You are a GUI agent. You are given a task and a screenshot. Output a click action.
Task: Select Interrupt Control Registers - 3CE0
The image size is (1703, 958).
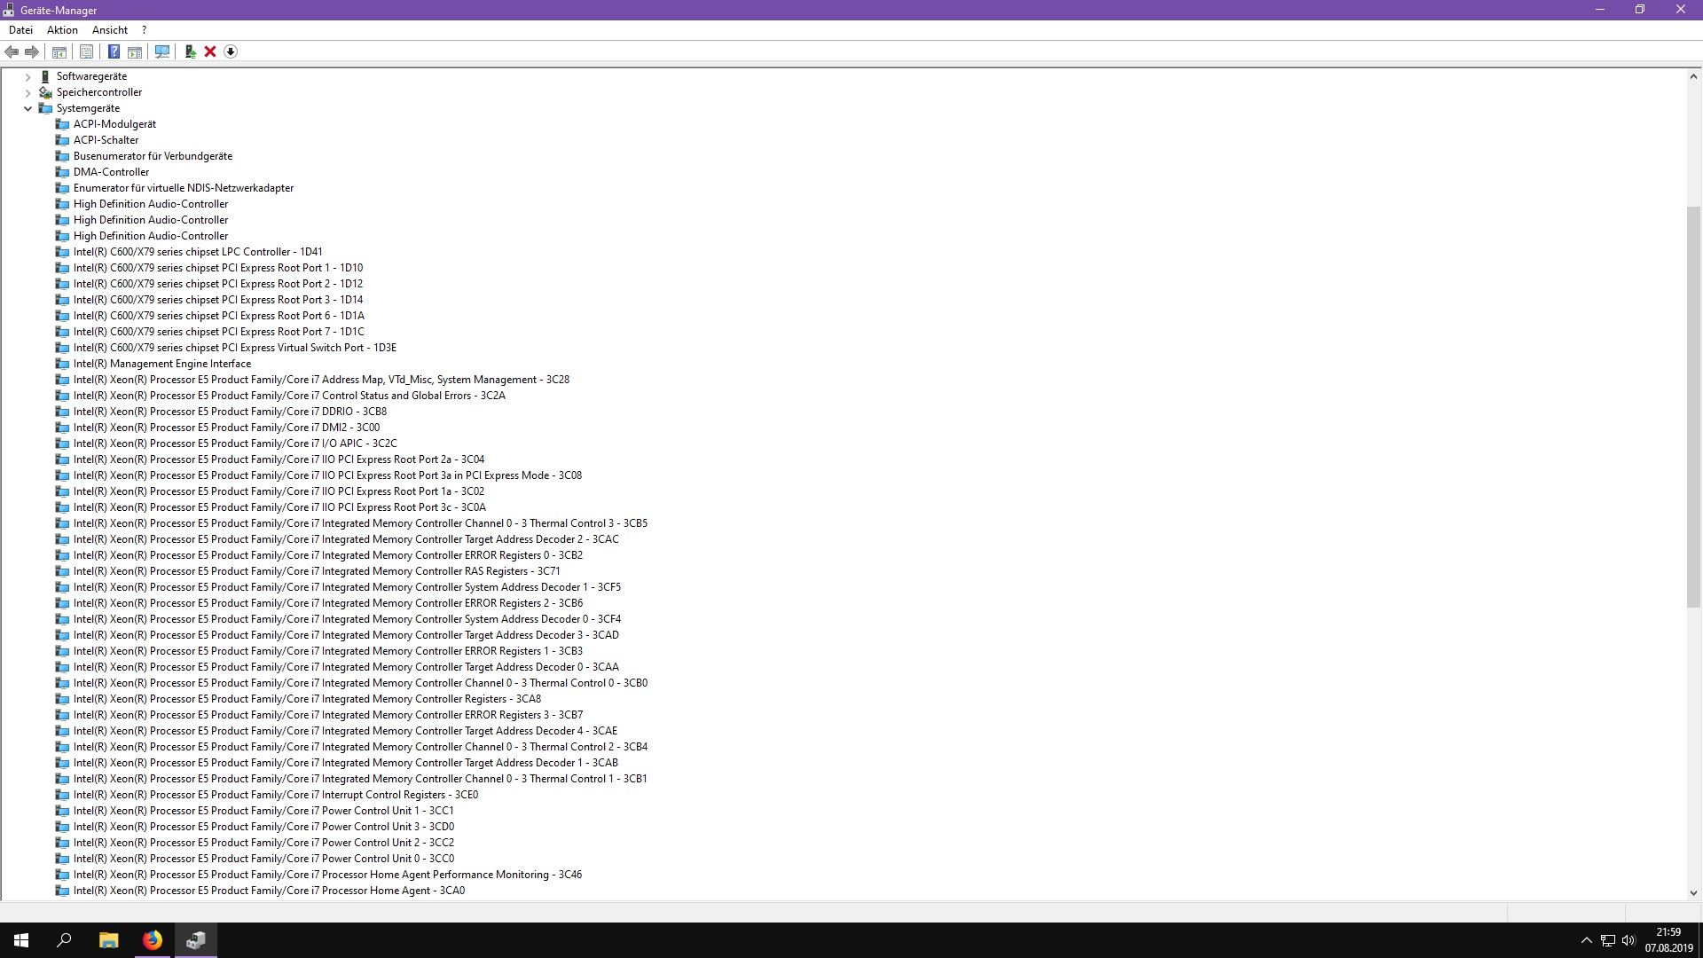[276, 795]
